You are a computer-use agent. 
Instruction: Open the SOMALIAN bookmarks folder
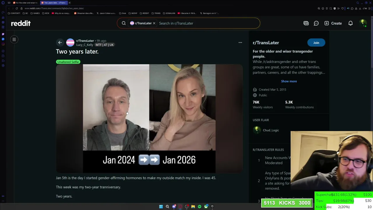pyautogui.click(x=169, y=13)
